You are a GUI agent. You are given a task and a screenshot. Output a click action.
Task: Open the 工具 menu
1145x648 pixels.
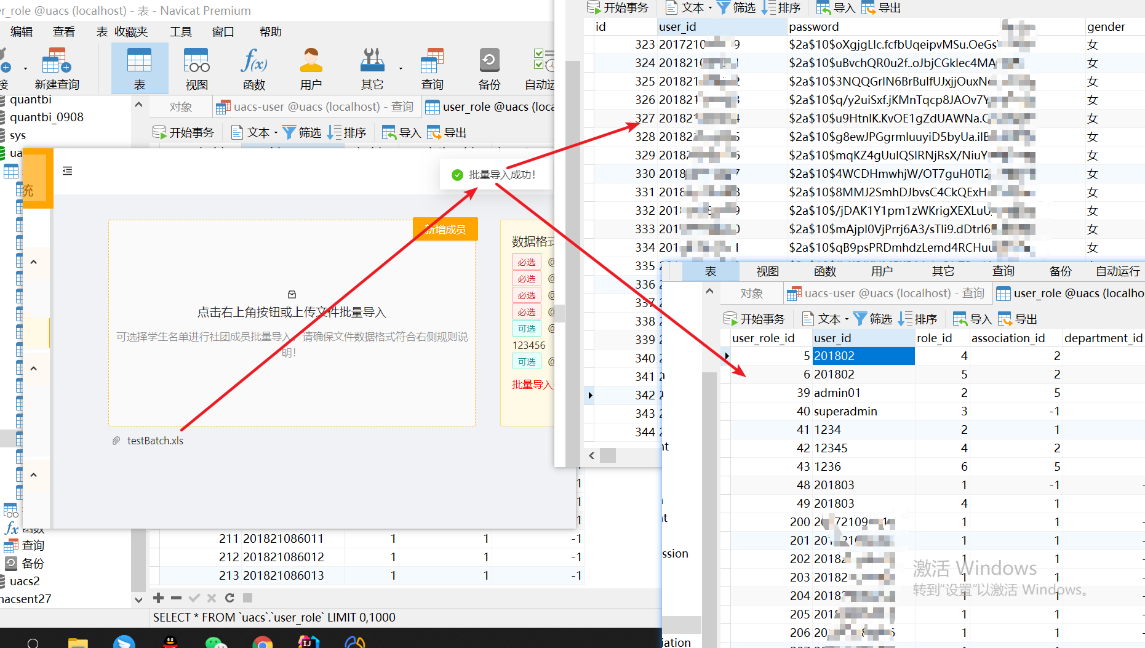coord(181,31)
